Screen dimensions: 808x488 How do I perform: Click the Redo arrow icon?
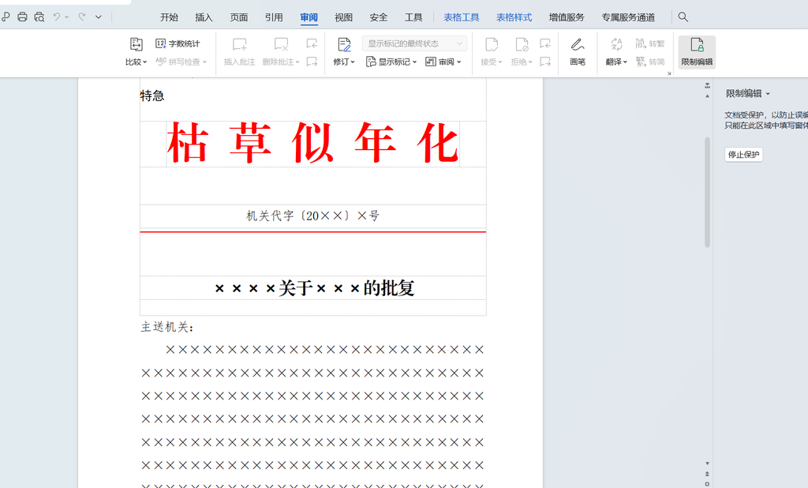81,17
